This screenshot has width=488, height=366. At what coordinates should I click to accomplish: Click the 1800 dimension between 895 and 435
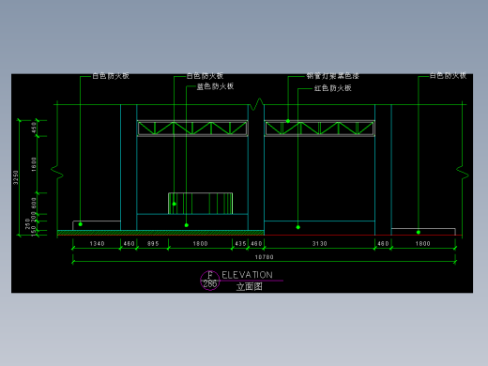[x=200, y=244]
